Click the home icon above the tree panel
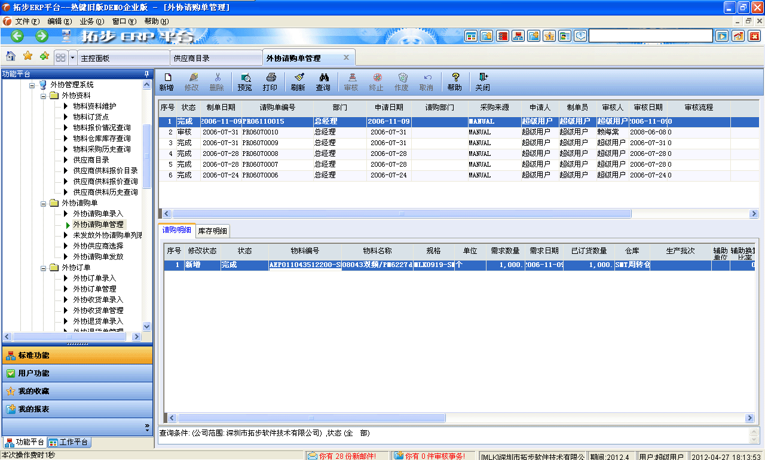The image size is (765, 460). [x=10, y=56]
